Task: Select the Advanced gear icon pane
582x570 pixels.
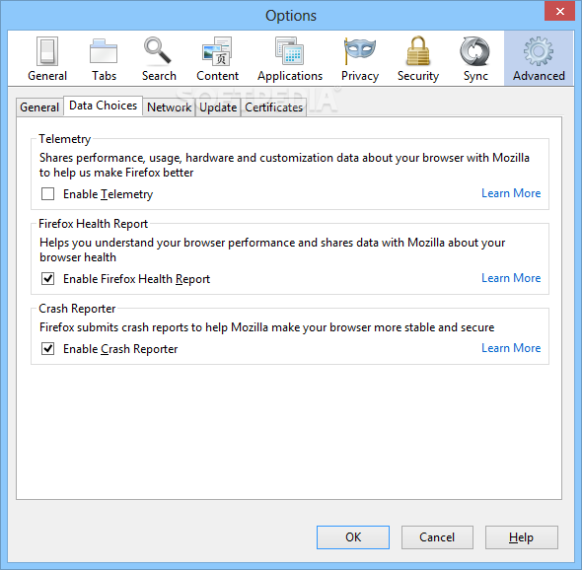Action: (x=539, y=58)
